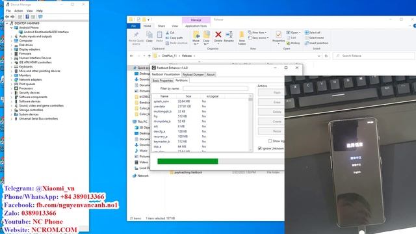Click Select all in Explorer ribbon
The height and width of the screenshot is (234, 416).
(x=313, y=32)
